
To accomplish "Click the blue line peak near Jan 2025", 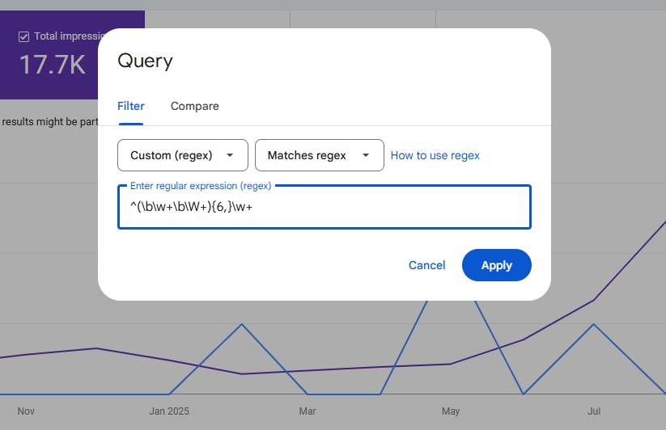I will tap(242, 324).
